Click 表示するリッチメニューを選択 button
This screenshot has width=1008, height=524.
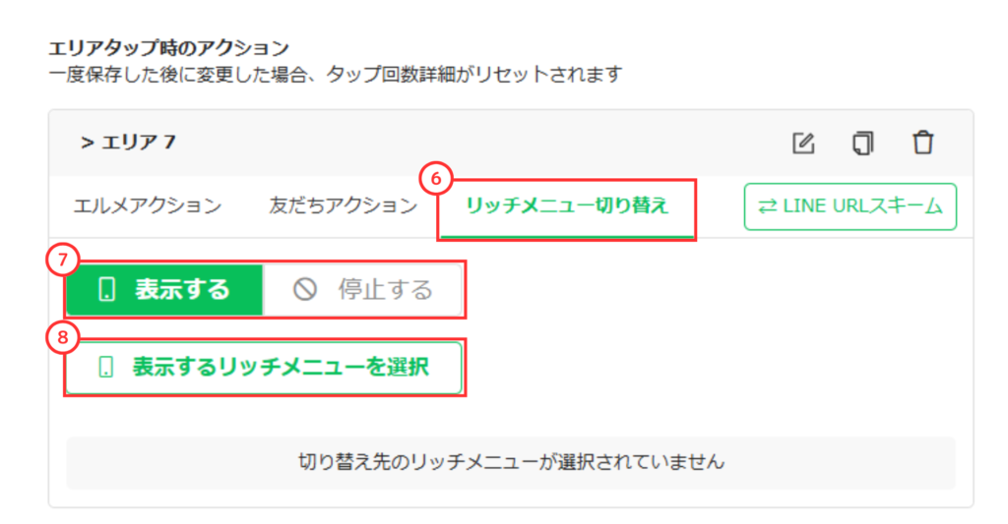coord(264,368)
